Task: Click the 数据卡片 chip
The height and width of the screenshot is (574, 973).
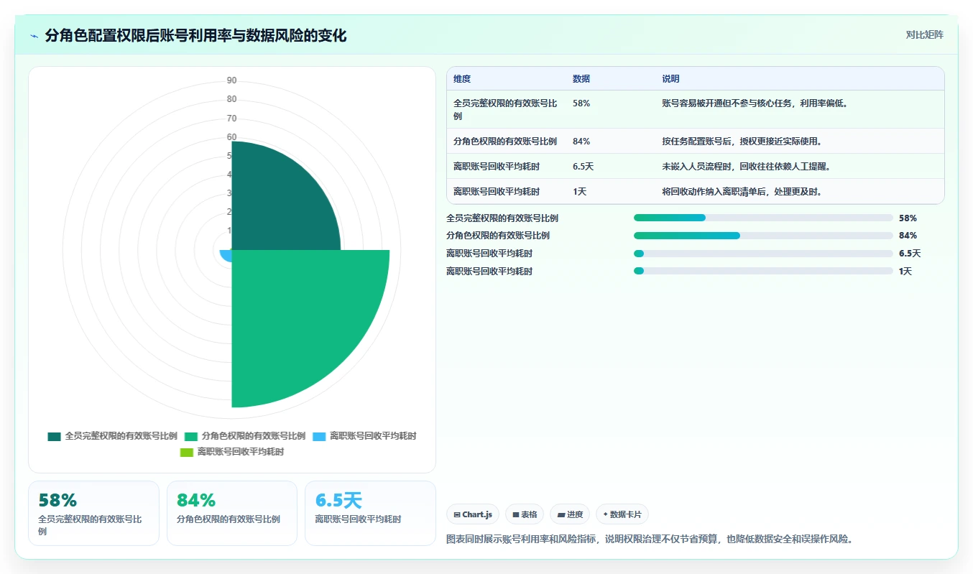Action: [622, 514]
